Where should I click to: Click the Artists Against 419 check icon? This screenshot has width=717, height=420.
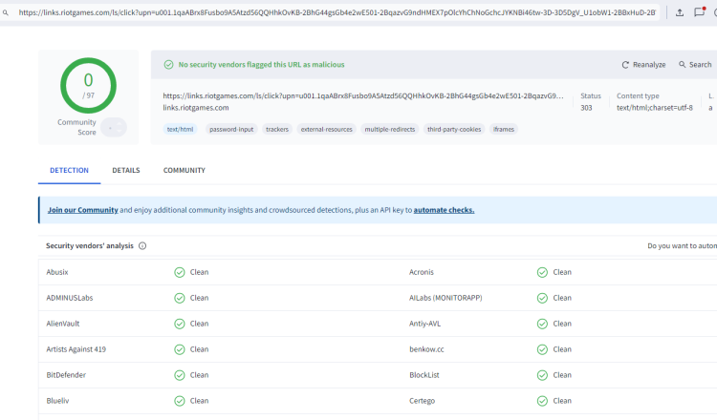pos(180,349)
